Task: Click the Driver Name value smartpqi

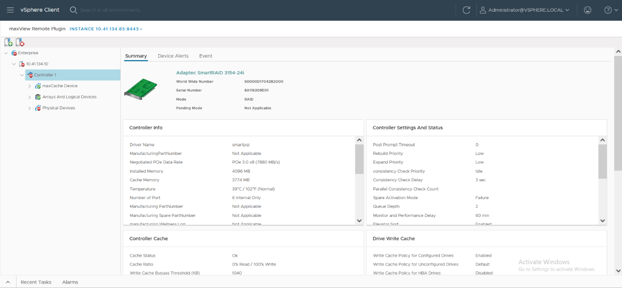Action: (x=241, y=145)
